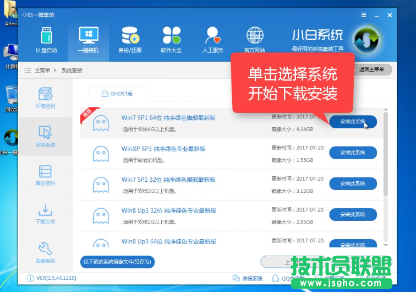Open the hamburger menu in title bar
416x292 pixels.
364,15
